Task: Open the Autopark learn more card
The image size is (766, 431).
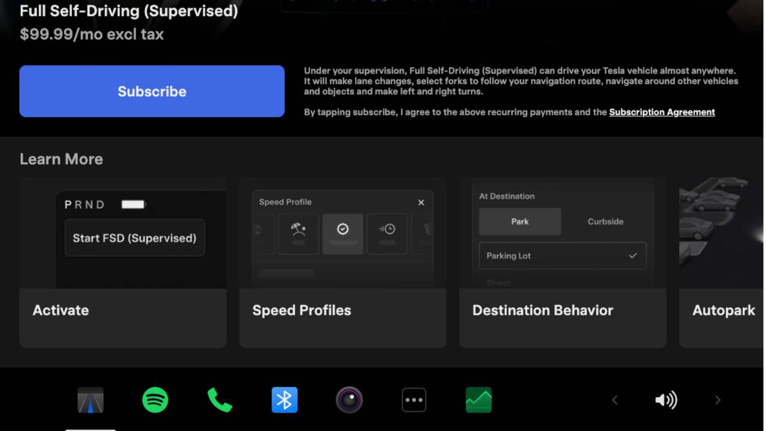Action: point(722,310)
